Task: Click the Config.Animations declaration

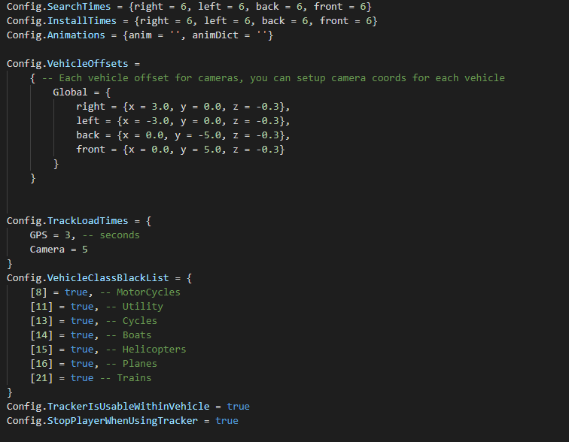Action: tap(139, 35)
